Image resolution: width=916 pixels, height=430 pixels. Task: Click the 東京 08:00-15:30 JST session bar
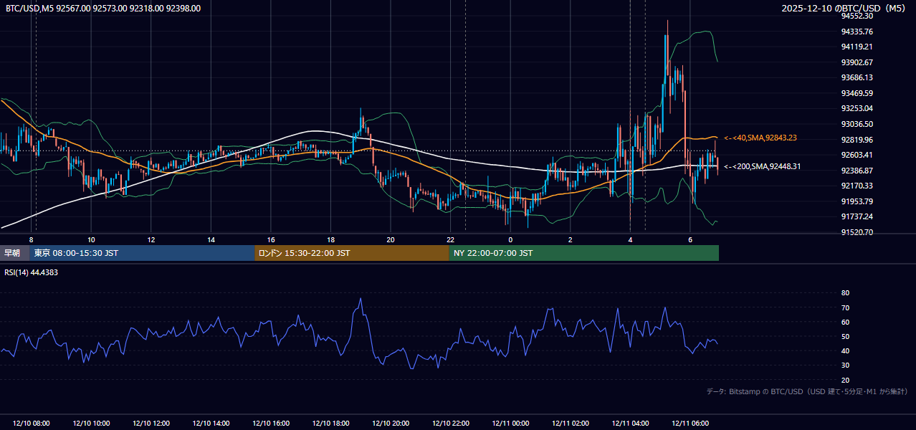142,253
